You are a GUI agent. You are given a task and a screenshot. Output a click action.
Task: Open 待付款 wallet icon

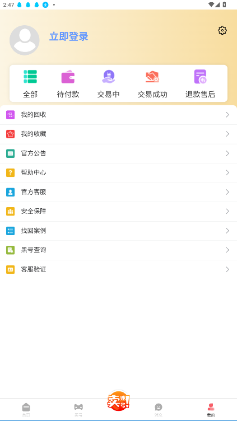(68, 77)
